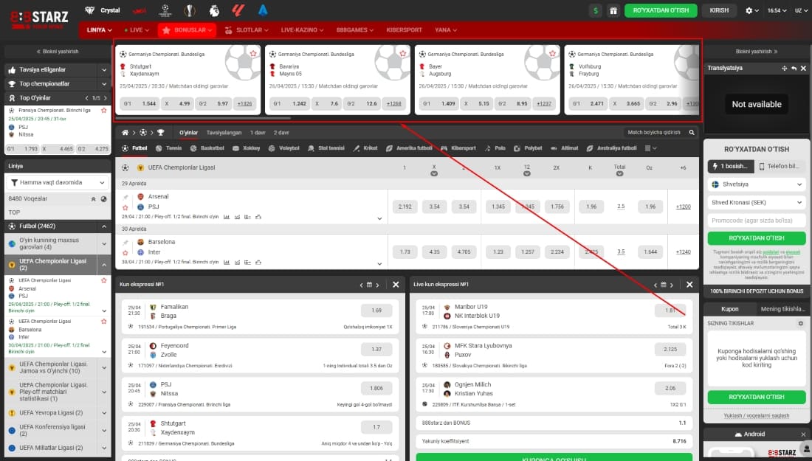Open the calendar icon in Kun ekspressi №1

click(x=369, y=285)
